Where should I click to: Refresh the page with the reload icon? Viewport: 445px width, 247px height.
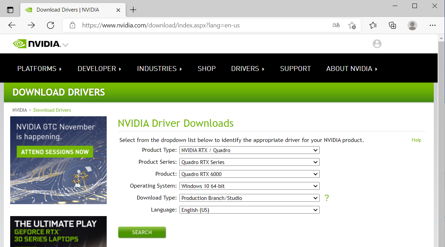click(51, 25)
